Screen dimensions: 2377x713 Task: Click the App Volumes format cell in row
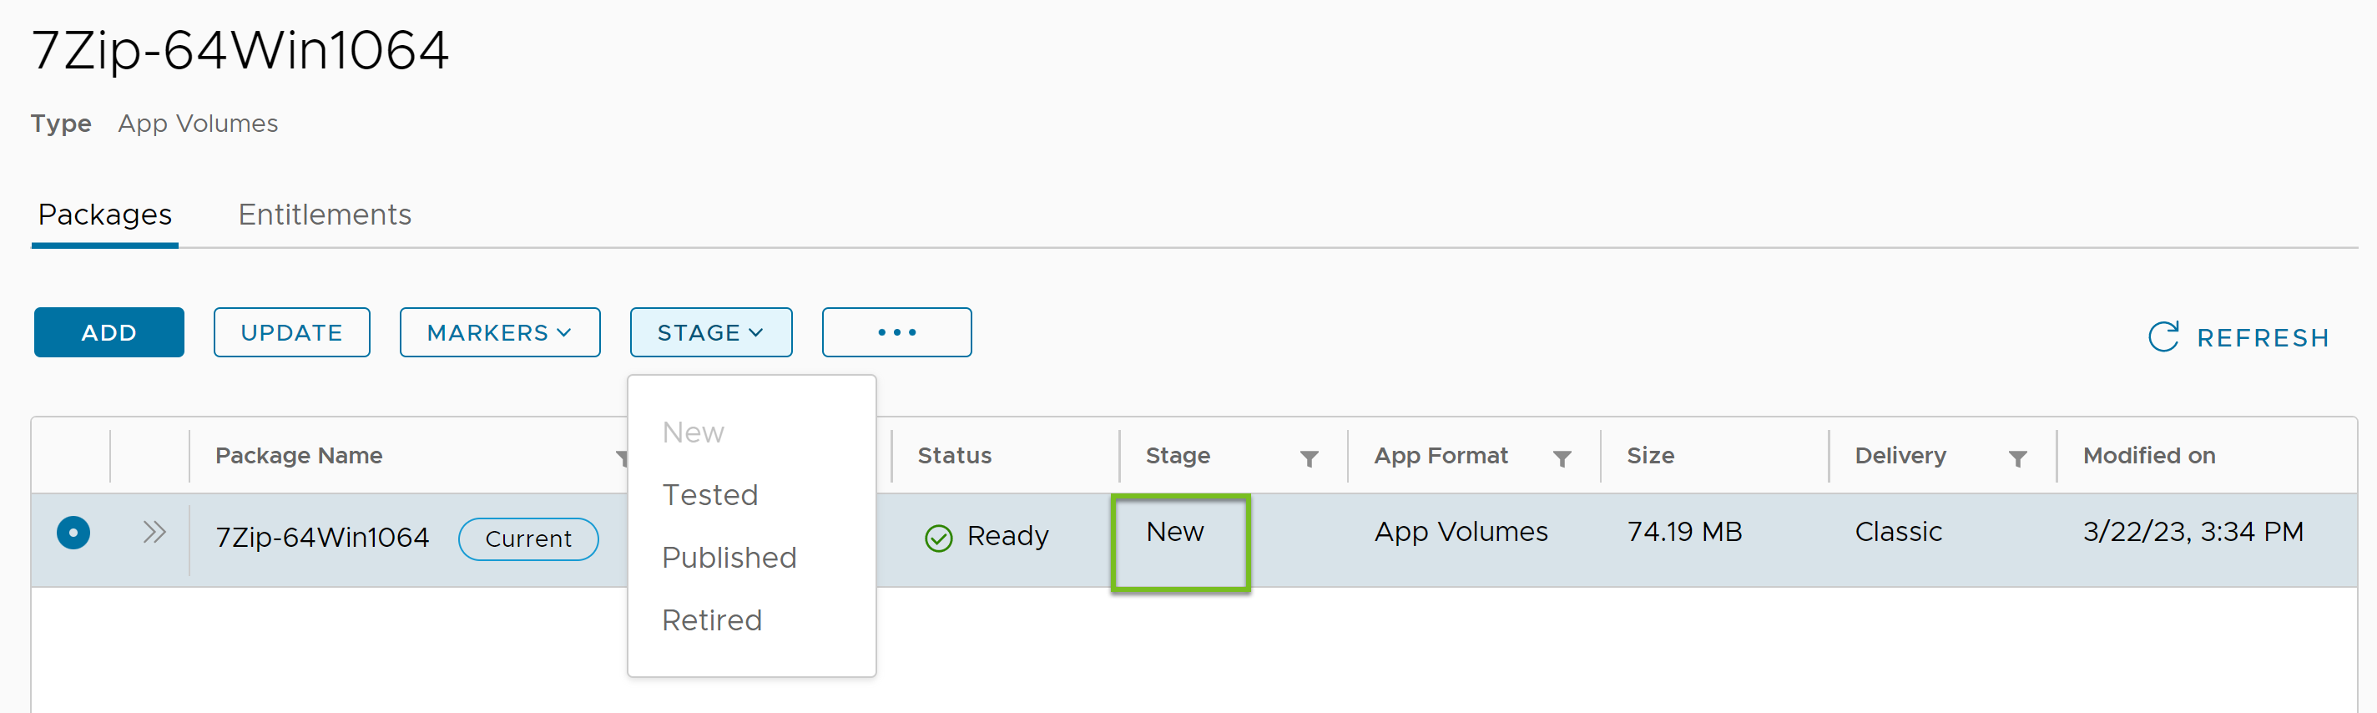pyautogui.click(x=1461, y=532)
